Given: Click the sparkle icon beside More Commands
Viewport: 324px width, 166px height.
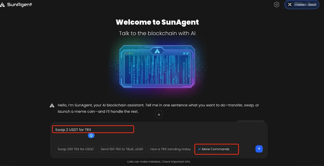Looking at the screenshot, I should tap(199, 149).
